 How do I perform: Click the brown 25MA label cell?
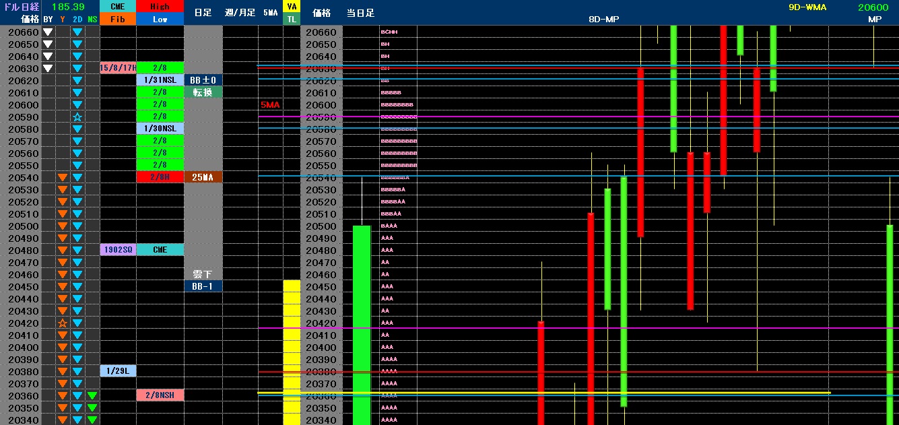(203, 177)
